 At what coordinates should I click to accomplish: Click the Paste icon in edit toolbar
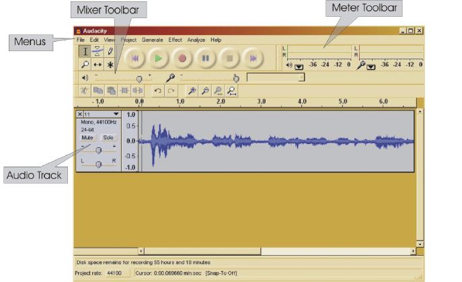(x=111, y=91)
